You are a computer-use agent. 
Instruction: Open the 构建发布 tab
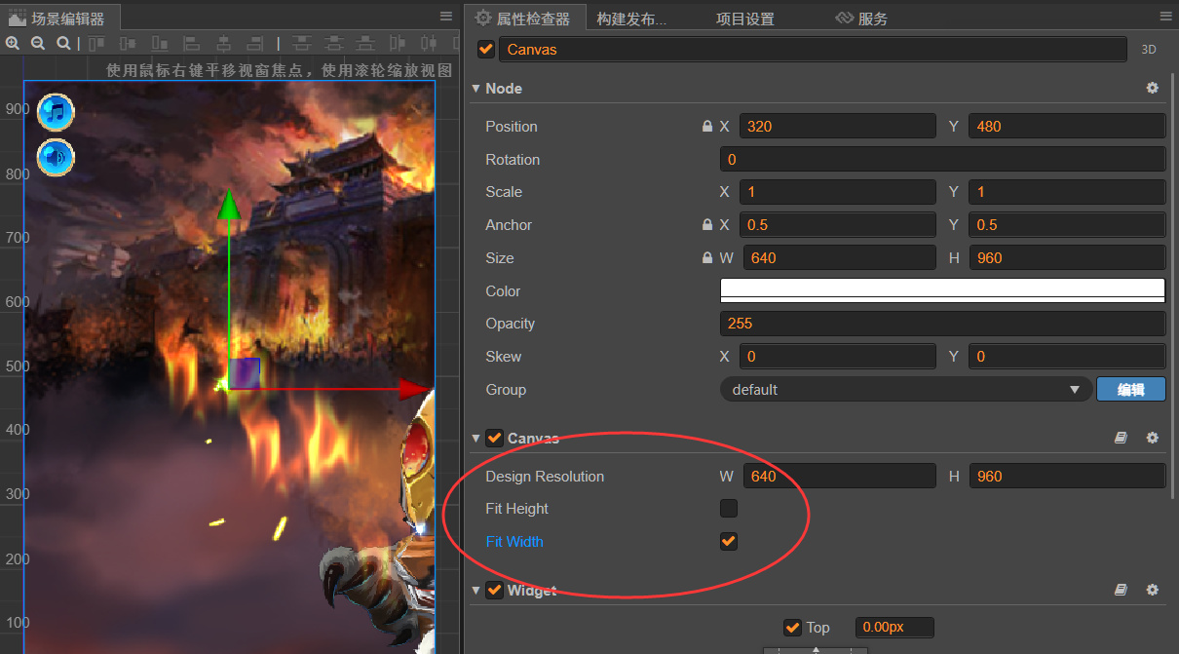pyautogui.click(x=631, y=19)
